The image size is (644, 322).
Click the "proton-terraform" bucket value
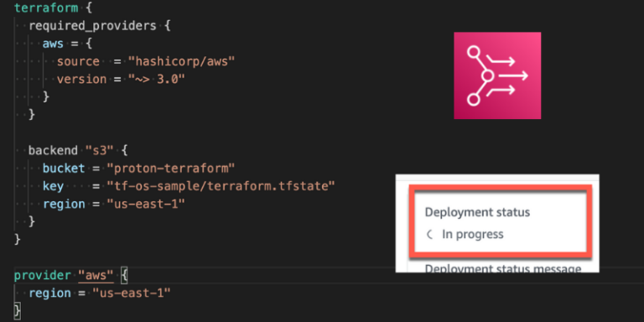tap(171, 168)
